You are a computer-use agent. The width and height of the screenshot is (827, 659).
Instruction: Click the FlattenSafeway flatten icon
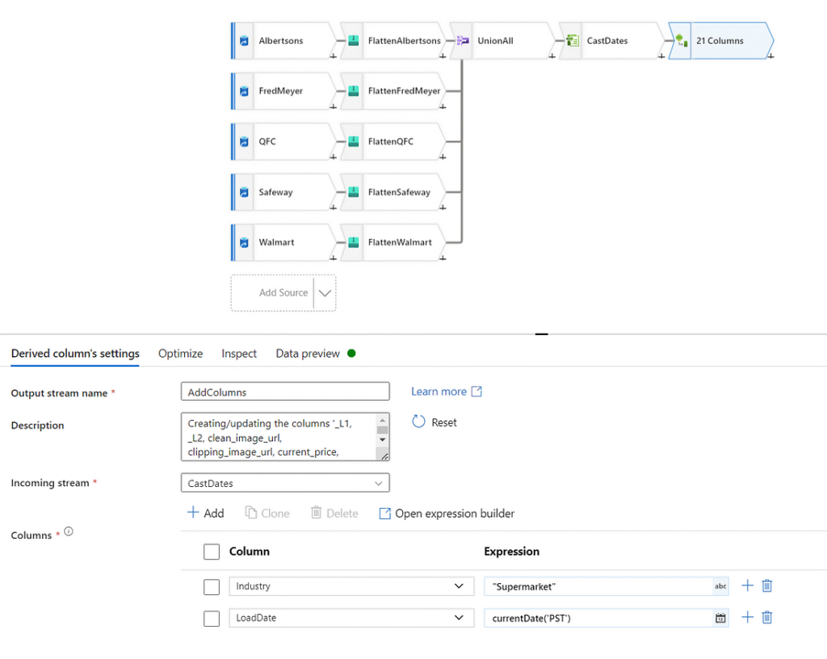(354, 192)
